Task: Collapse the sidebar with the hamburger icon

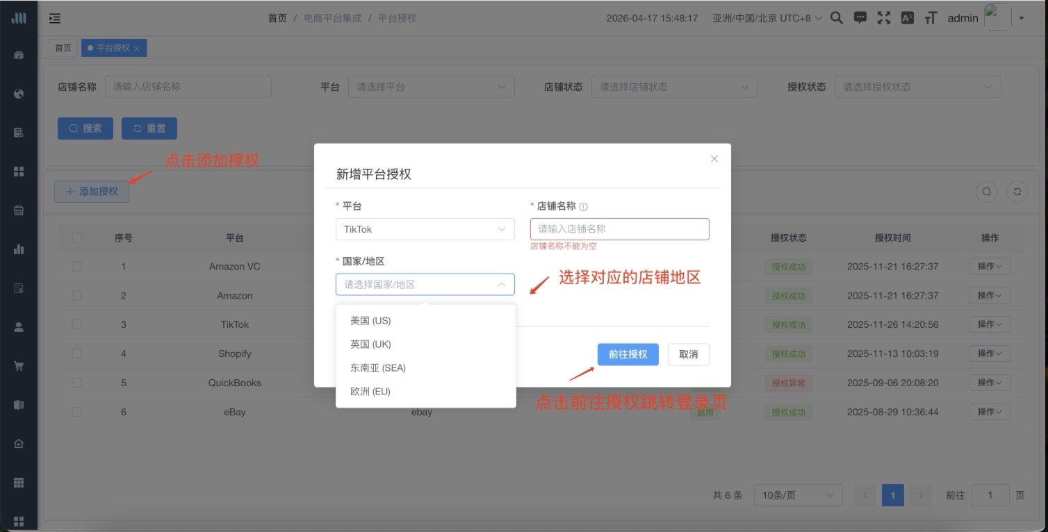Action: click(55, 19)
